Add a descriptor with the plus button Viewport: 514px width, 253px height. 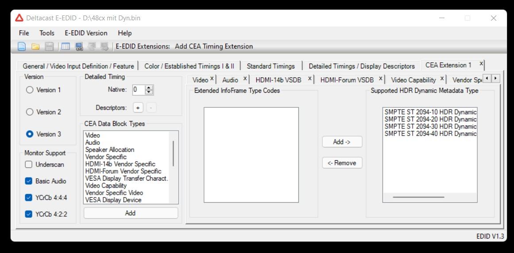[138, 108]
